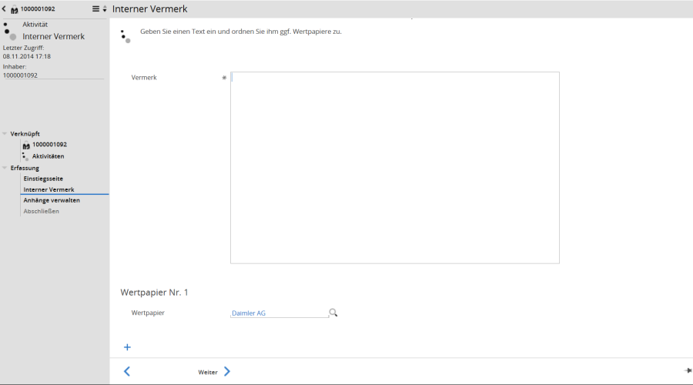The width and height of the screenshot is (693, 385).
Task: Click the Inhaber link 1000001092
Action: click(x=20, y=75)
